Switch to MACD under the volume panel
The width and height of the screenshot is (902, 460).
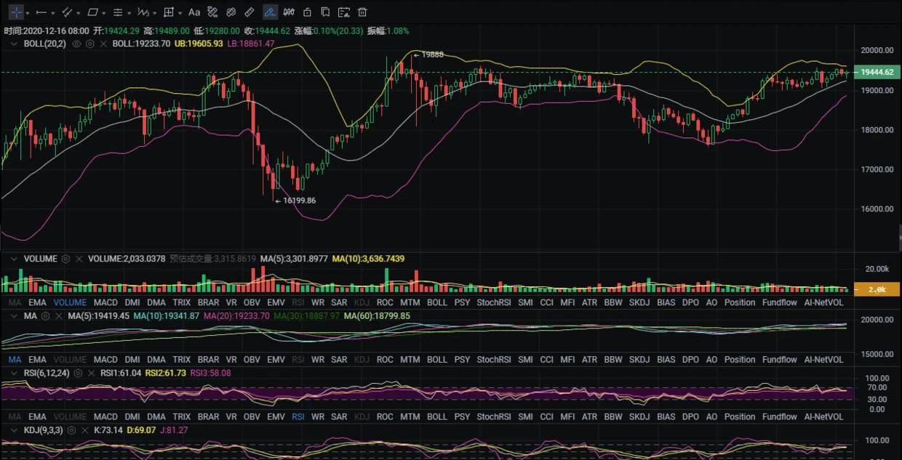(105, 302)
